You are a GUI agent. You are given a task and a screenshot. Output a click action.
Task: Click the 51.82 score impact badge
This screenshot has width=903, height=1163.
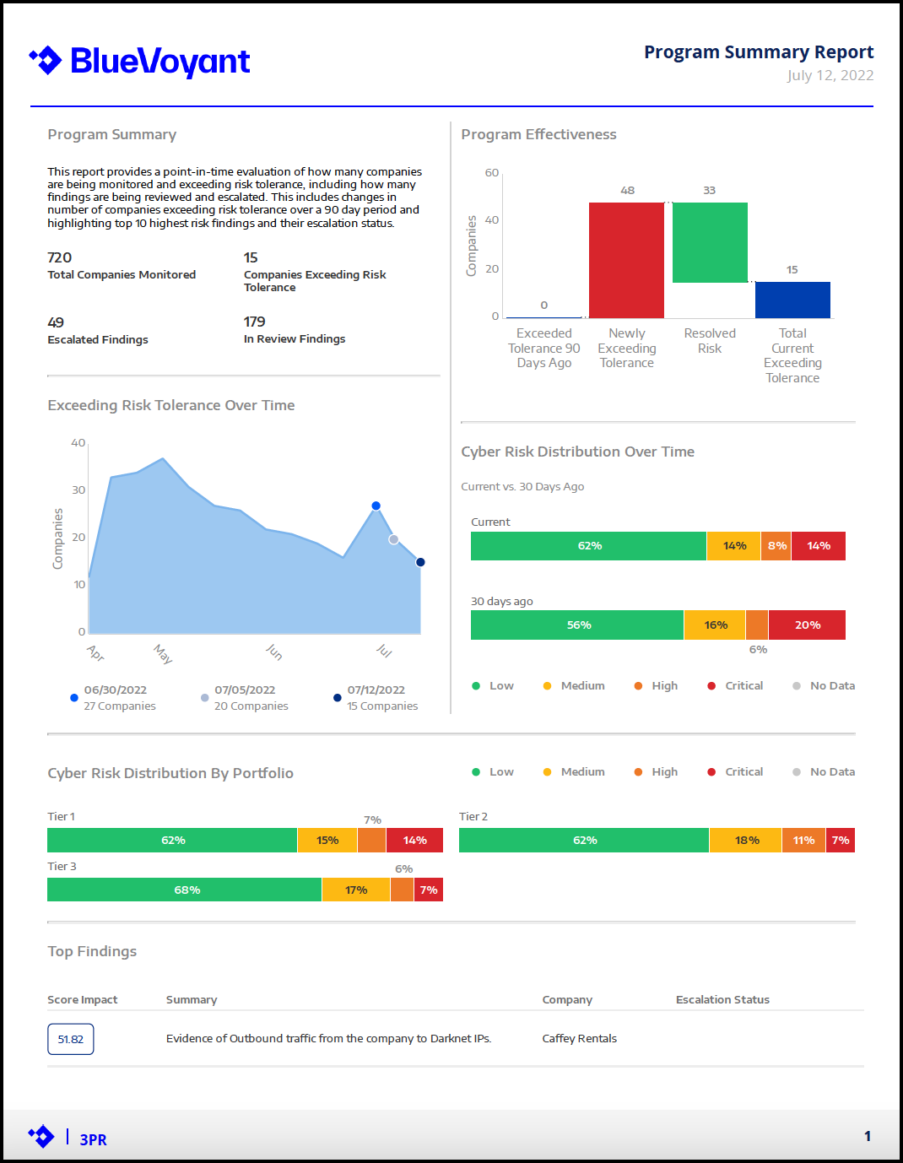(71, 1039)
